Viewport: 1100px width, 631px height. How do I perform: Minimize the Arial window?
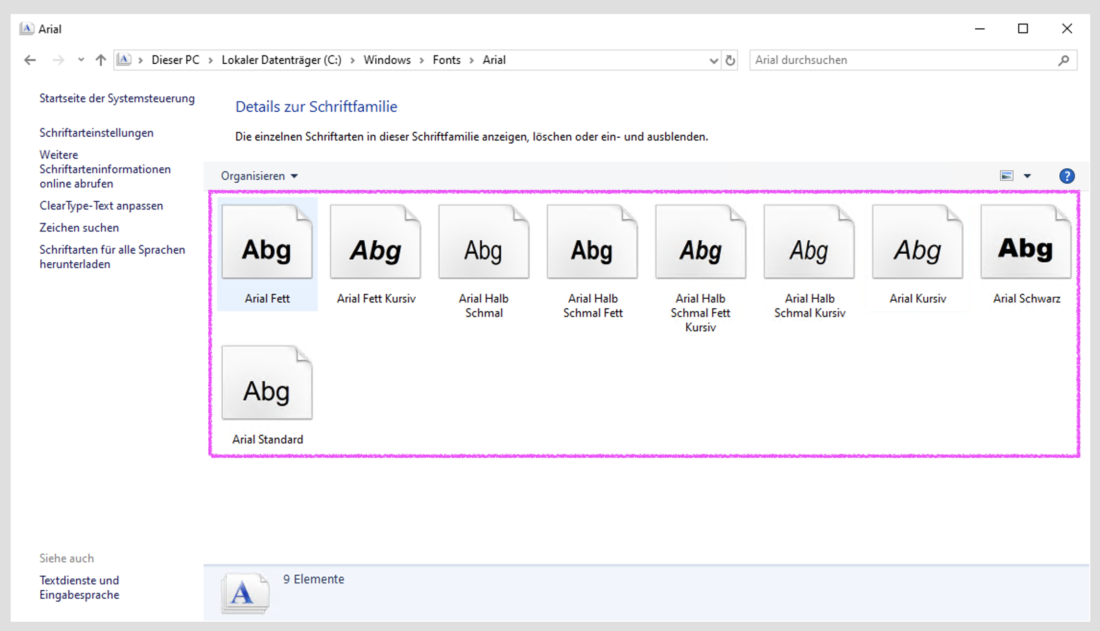pos(980,29)
